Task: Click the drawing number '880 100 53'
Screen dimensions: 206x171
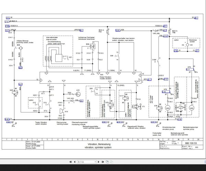Action: [191, 143]
